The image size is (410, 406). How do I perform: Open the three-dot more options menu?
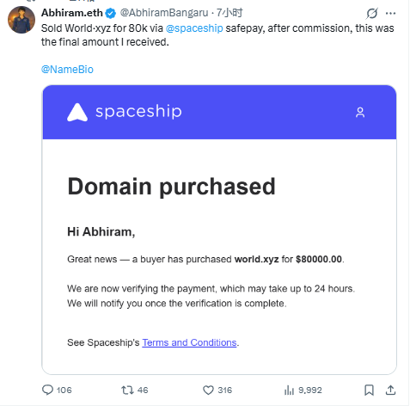tap(390, 13)
